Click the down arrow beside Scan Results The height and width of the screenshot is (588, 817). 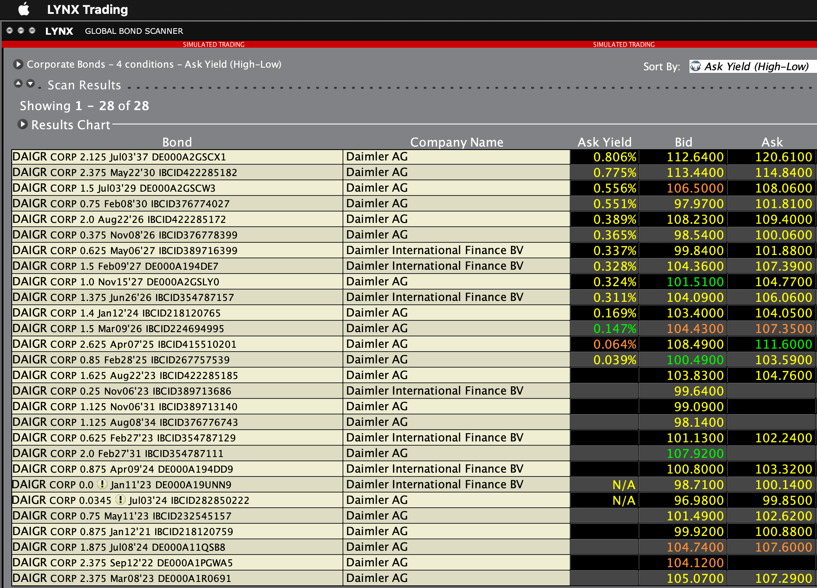(30, 83)
